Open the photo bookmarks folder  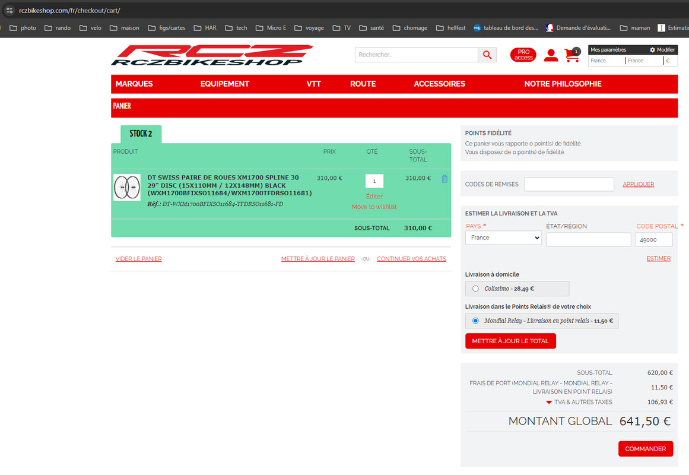[23, 28]
